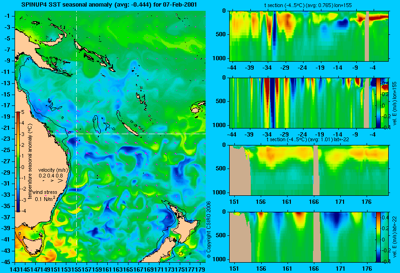Click the "t section ... lat=-22" panel title
The height and width of the screenshot is (273, 400).
click(308, 140)
